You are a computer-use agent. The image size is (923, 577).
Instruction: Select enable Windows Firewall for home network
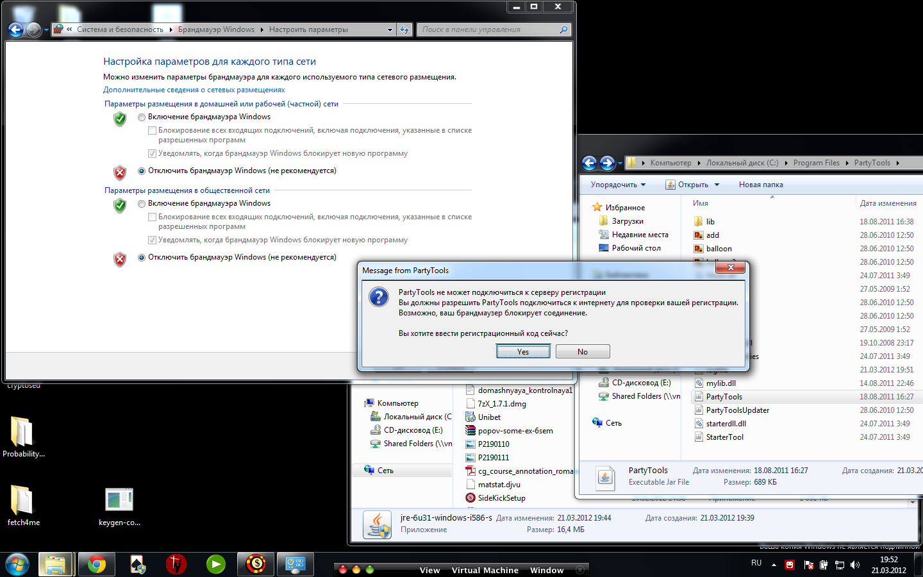[x=142, y=117]
